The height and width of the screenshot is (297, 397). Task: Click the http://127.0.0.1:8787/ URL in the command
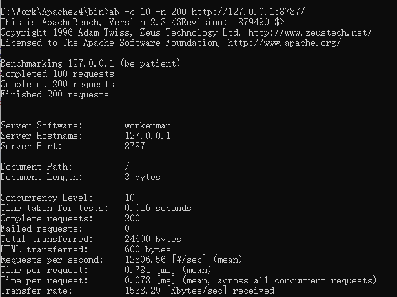248,12
